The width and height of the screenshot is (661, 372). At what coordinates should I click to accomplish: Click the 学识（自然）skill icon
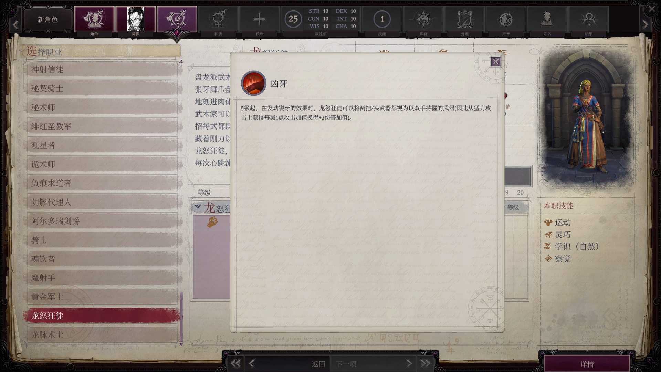pyautogui.click(x=548, y=247)
